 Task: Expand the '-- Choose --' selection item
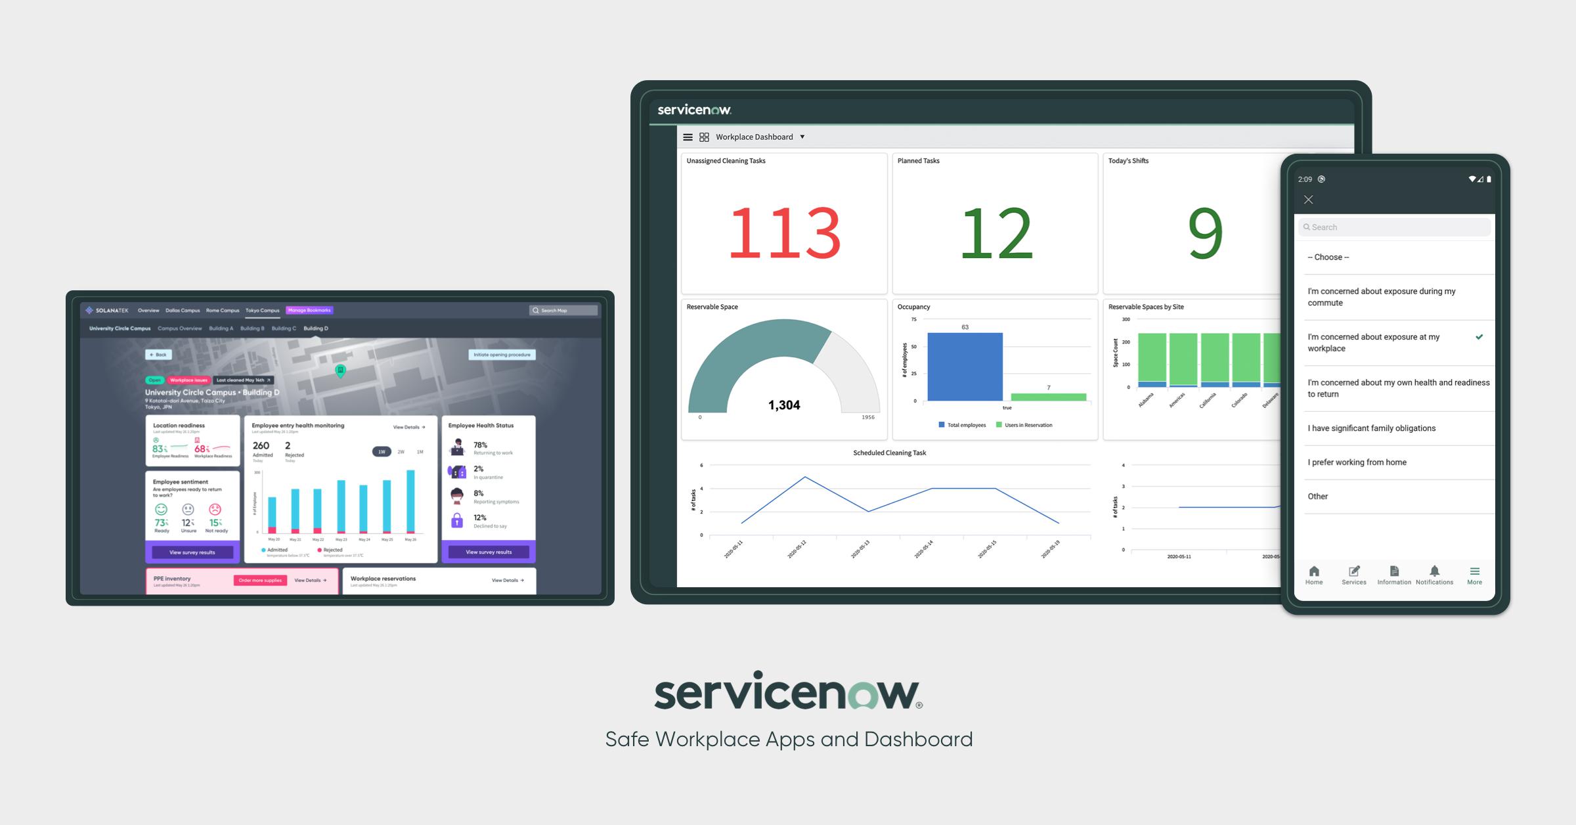[1328, 257]
